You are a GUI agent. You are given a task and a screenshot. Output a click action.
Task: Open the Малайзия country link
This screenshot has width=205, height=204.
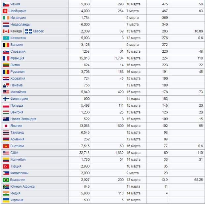pyautogui.click(x=18, y=92)
